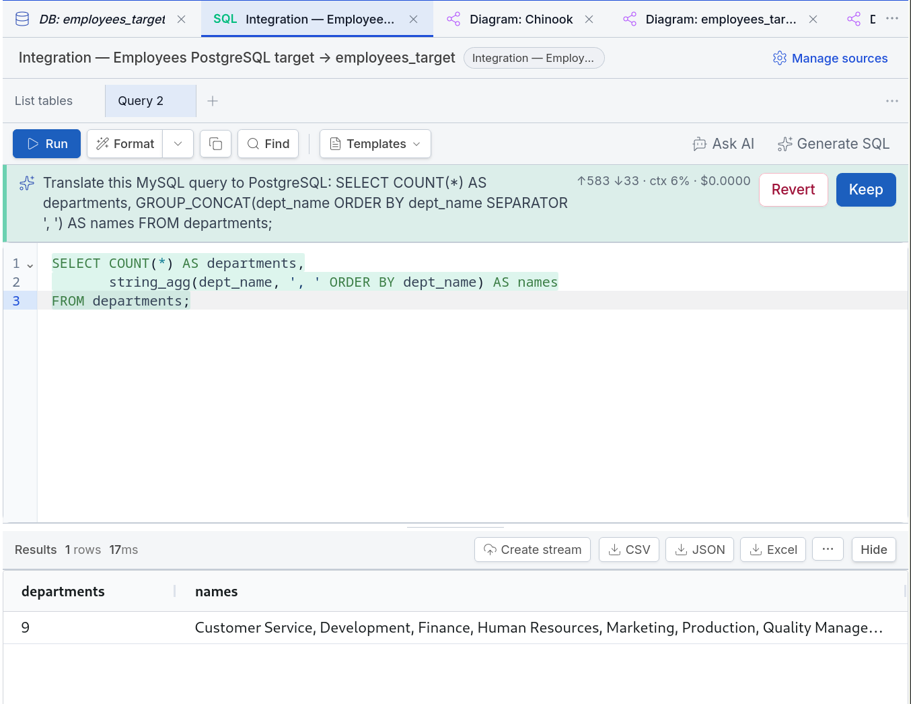The image size is (911, 704).
Task: Click Ask AI
Action: [723, 144]
